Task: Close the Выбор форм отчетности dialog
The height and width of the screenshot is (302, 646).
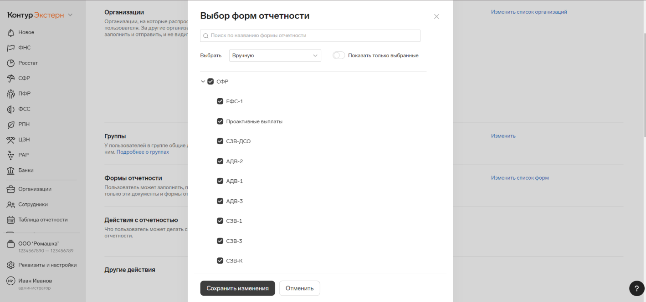Action: click(x=436, y=16)
